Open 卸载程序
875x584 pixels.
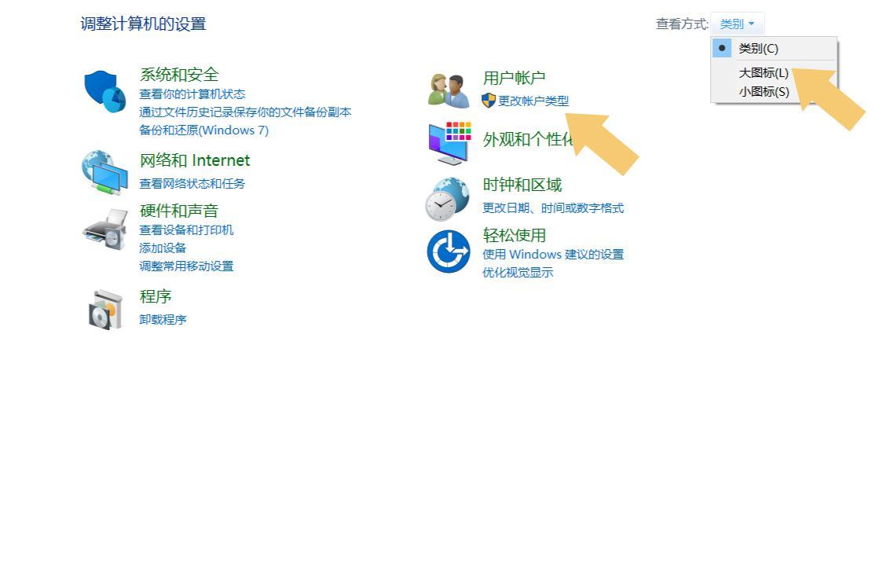163,319
